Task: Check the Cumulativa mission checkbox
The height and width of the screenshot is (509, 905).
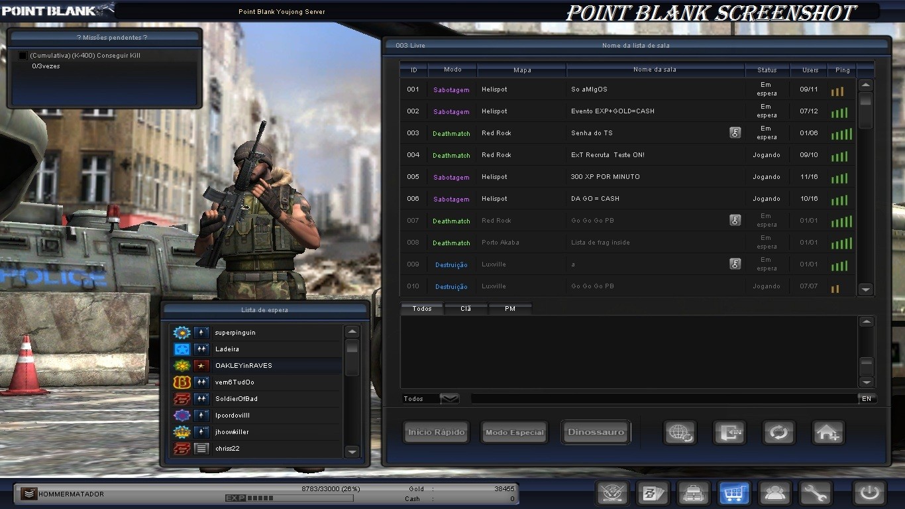Action: point(23,56)
